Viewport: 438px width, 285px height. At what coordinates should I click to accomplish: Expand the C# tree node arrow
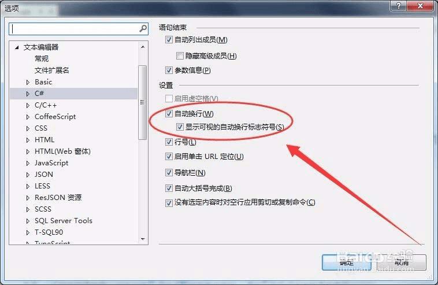click(x=28, y=94)
